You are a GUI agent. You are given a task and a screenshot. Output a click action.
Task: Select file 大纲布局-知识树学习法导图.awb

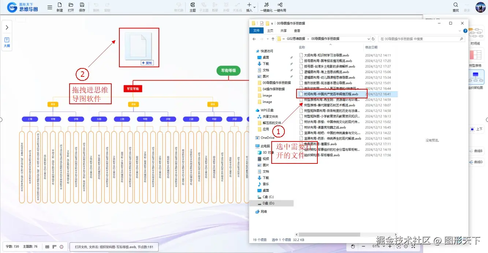tap(327, 55)
